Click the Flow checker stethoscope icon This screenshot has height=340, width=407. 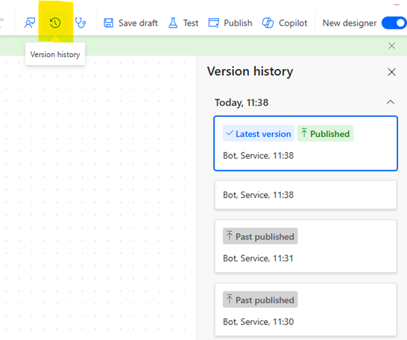[81, 23]
